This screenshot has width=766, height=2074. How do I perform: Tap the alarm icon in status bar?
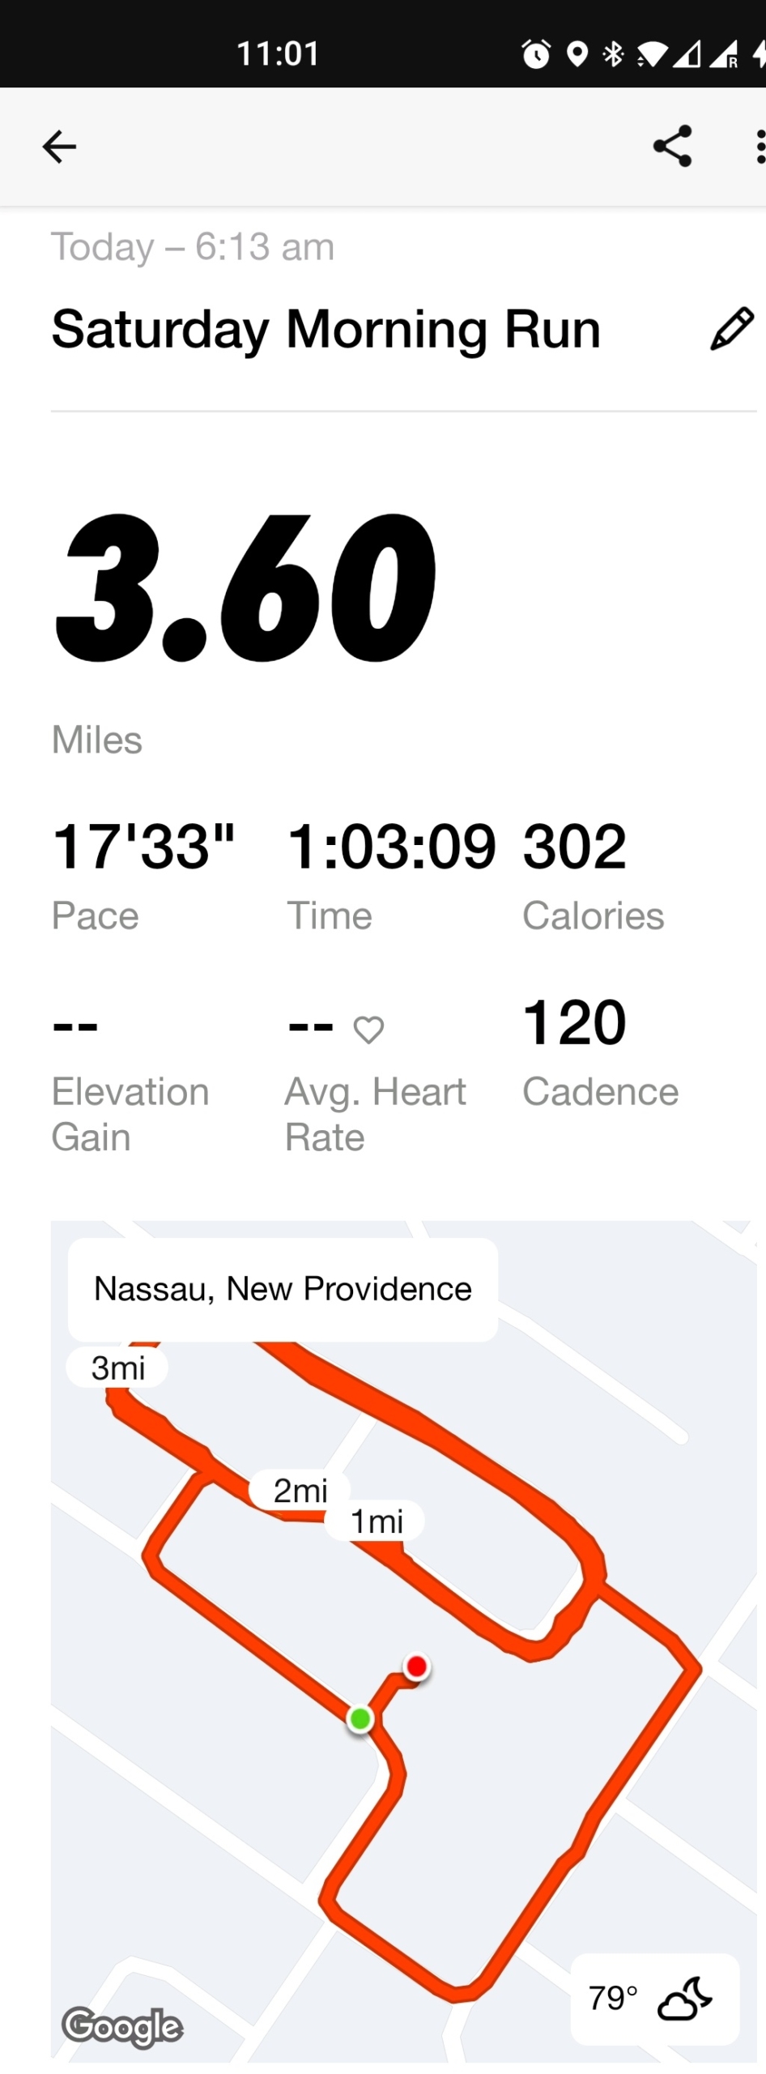pos(535,54)
